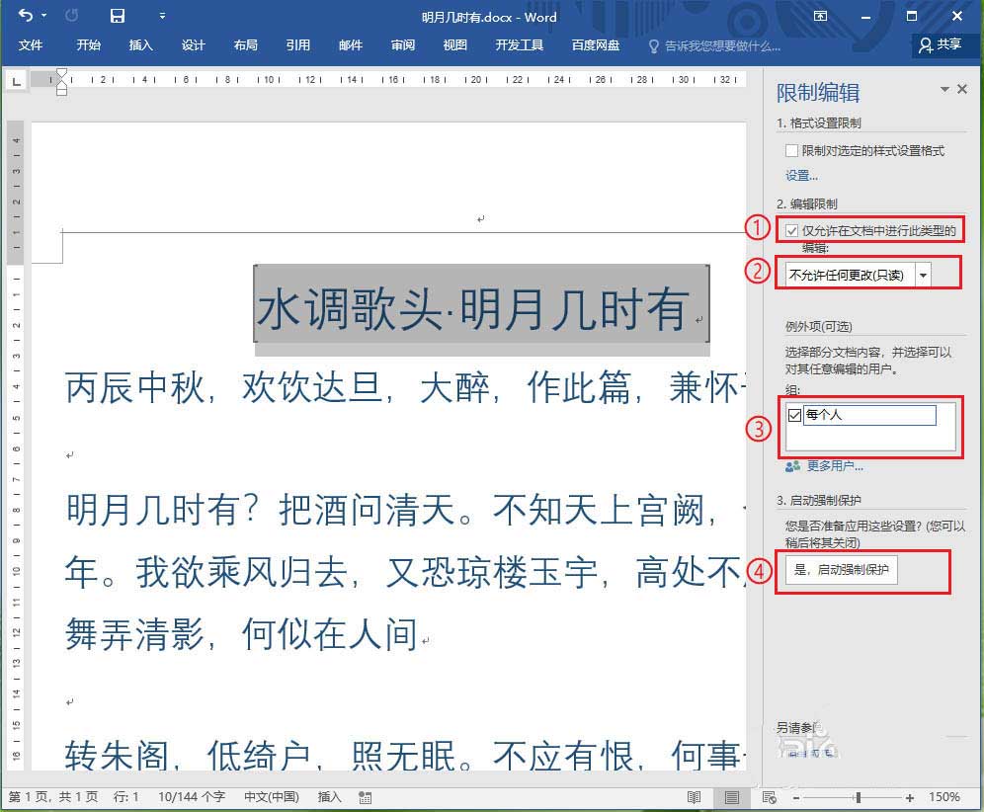Switch to Read Mode view icon
Screen dimensions: 984x812
point(695,797)
